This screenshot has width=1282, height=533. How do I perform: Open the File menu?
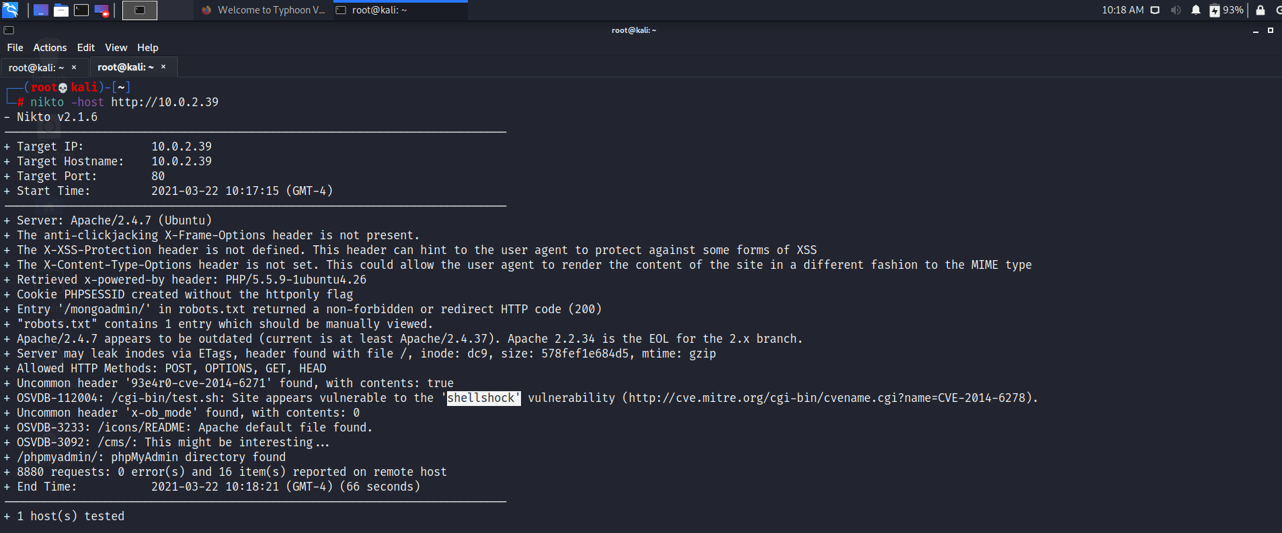15,48
